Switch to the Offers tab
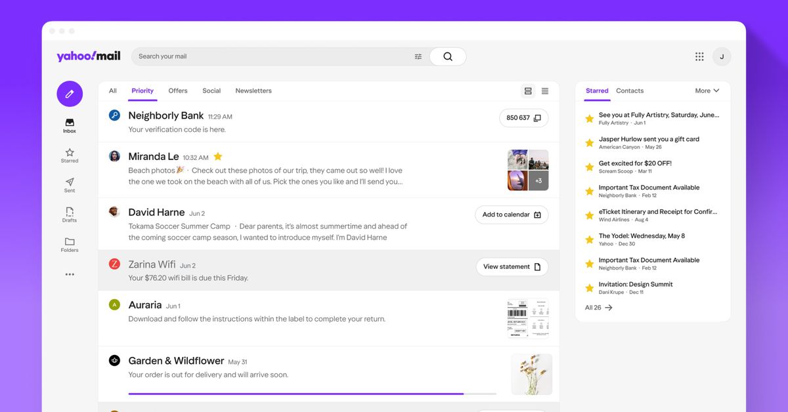788x412 pixels. [177, 91]
